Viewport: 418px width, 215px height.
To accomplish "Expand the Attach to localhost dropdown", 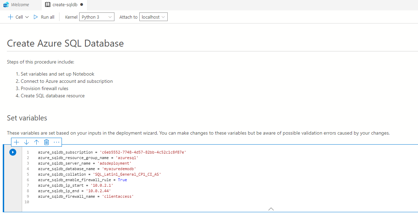I will click(x=153, y=17).
